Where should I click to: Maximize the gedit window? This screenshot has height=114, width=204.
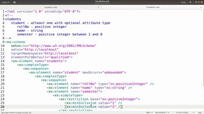[199, 2]
